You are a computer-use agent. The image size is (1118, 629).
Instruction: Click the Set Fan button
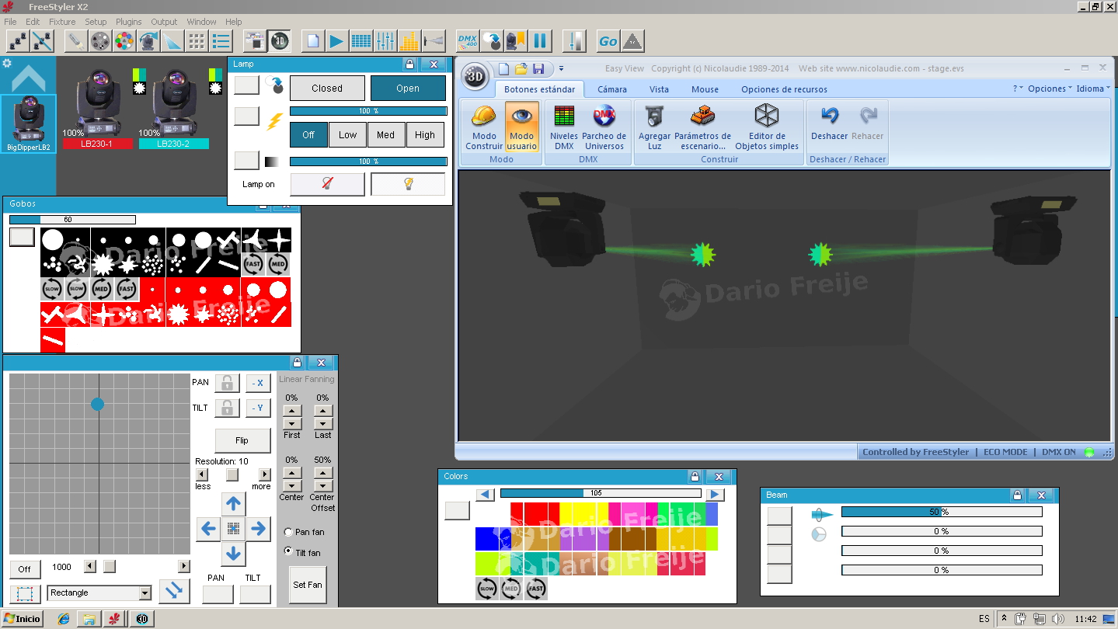(x=308, y=585)
